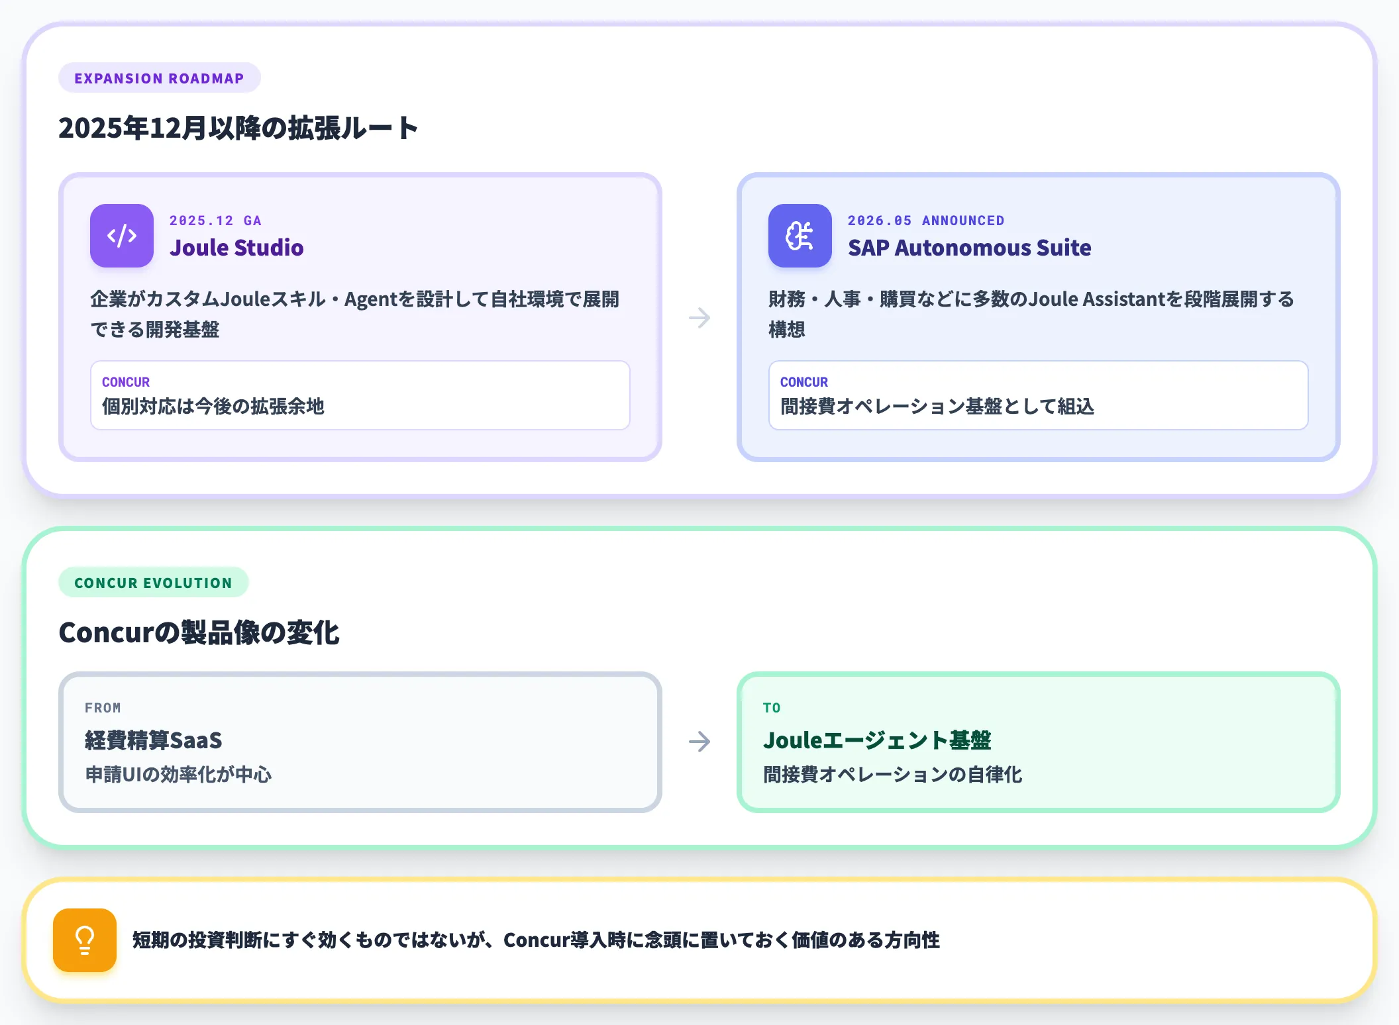This screenshot has width=1399, height=1025.
Task: Click the text '申請UIの効率化が中心'
Action: (x=178, y=774)
